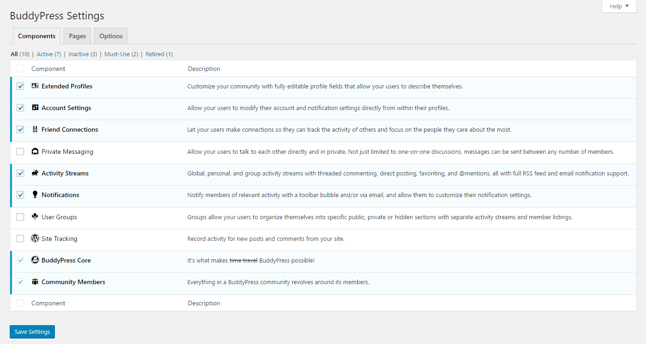Viewport: 646px width, 344px height.
Task: Click the Component column label in footer
Action: click(48, 303)
